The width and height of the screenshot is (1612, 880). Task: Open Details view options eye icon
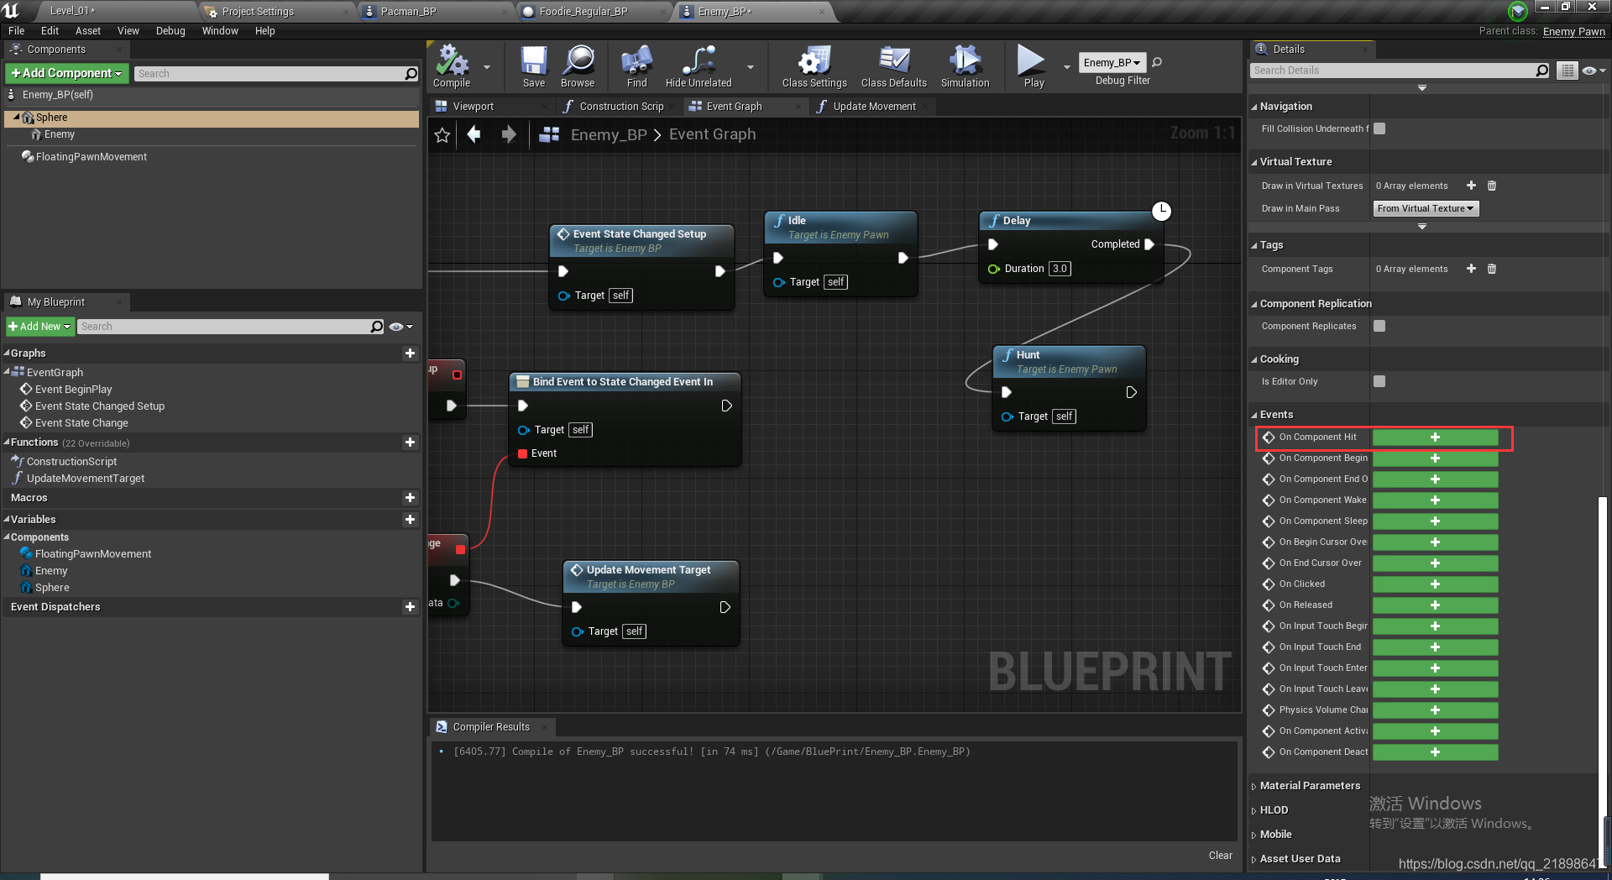pyautogui.click(x=1593, y=71)
